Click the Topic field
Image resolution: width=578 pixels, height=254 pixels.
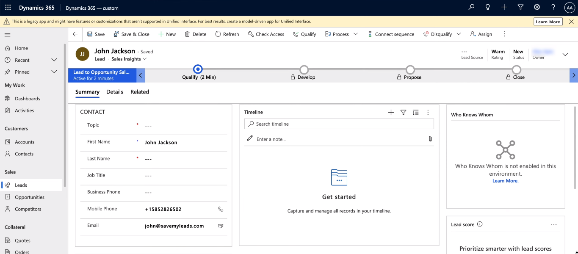[x=184, y=126]
